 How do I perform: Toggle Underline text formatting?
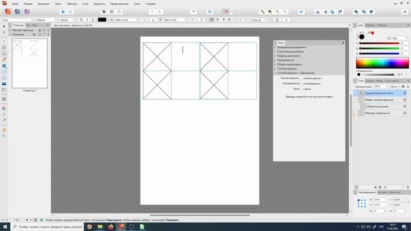[x=92, y=20]
